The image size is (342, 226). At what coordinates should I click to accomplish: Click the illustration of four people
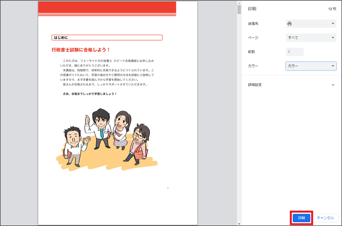pyautogui.click(x=107, y=140)
